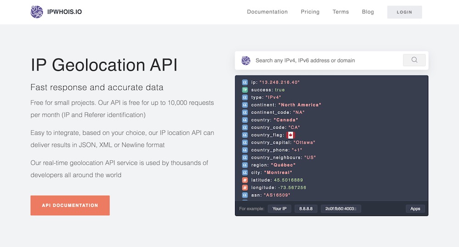The height and width of the screenshot is (247, 459).
Task: Click the string icon beside city row
Action: (245, 172)
